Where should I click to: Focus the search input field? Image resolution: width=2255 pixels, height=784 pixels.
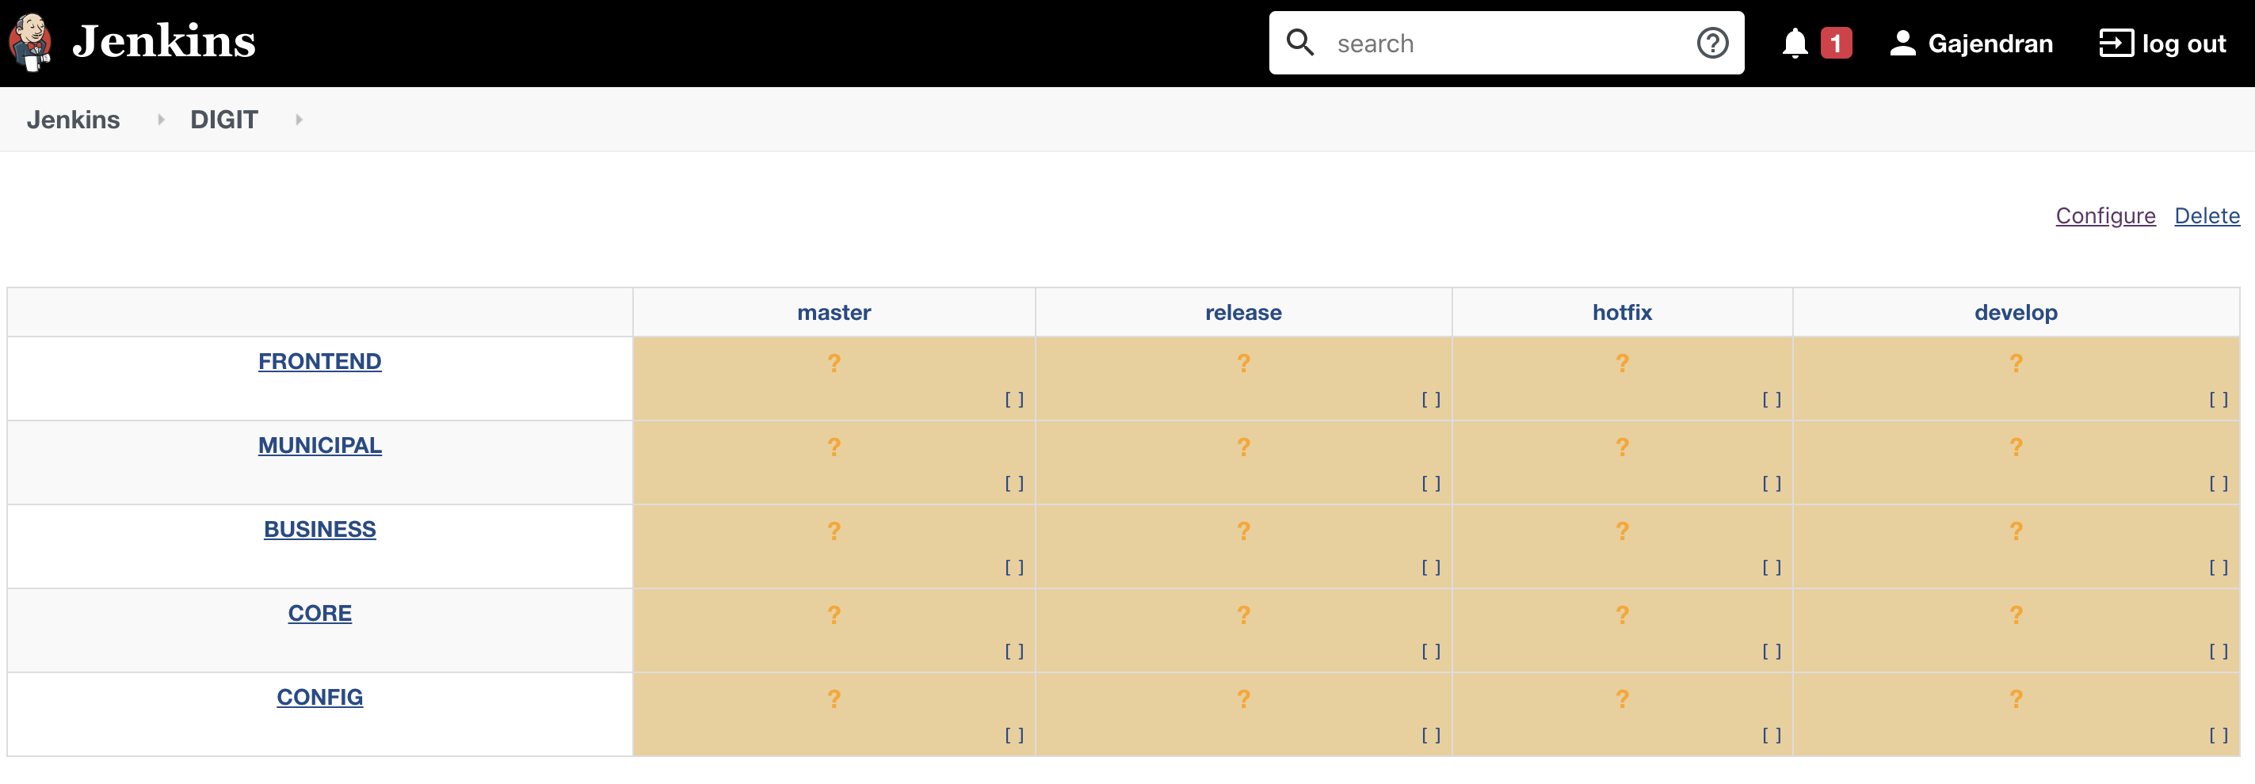[1506, 43]
